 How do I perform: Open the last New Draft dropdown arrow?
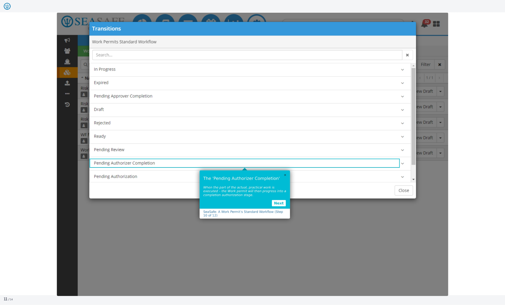tap(440, 153)
